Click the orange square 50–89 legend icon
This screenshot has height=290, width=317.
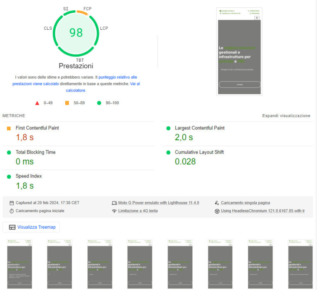67,103
